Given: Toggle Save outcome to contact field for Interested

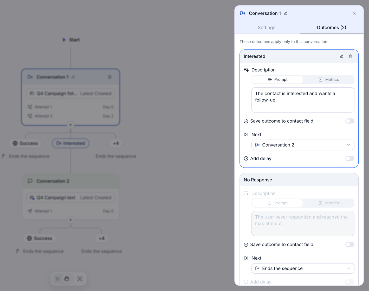Looking at the screenshot, I should 350,121.
